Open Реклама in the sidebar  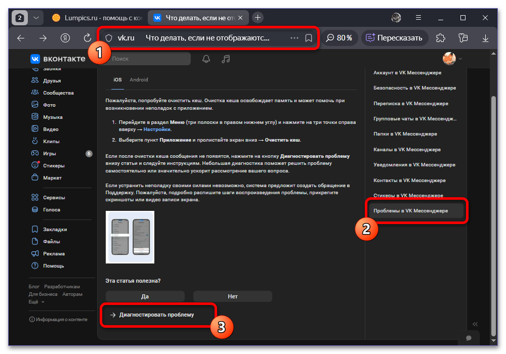pyautogui.click(x=54, y=254)
